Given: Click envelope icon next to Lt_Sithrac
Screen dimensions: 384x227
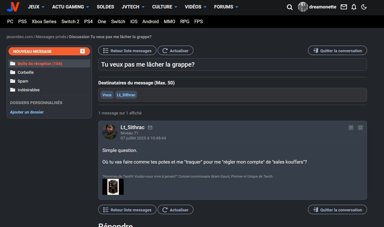Looking at the screenshot, I should (x=150, y=128).
